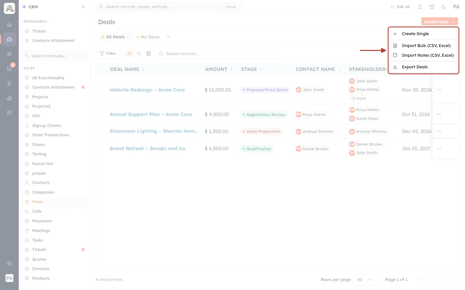The height and width of the screenshot is (290, 465).
Task: Open the settings gear icon in left rail
Action: (x=9, y=263)
